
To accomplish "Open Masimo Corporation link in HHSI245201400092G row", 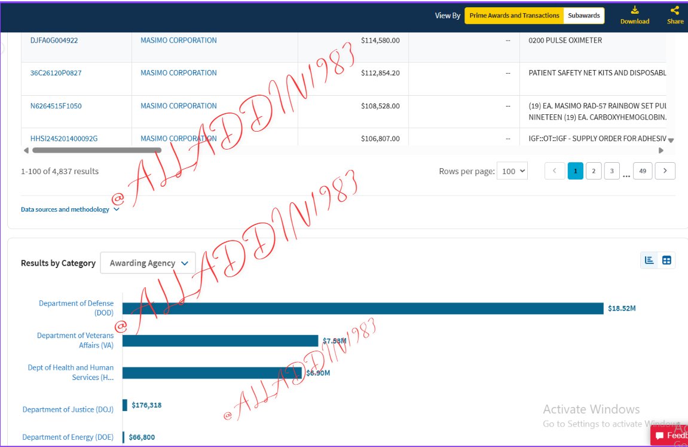I will (x=179, y=138).
